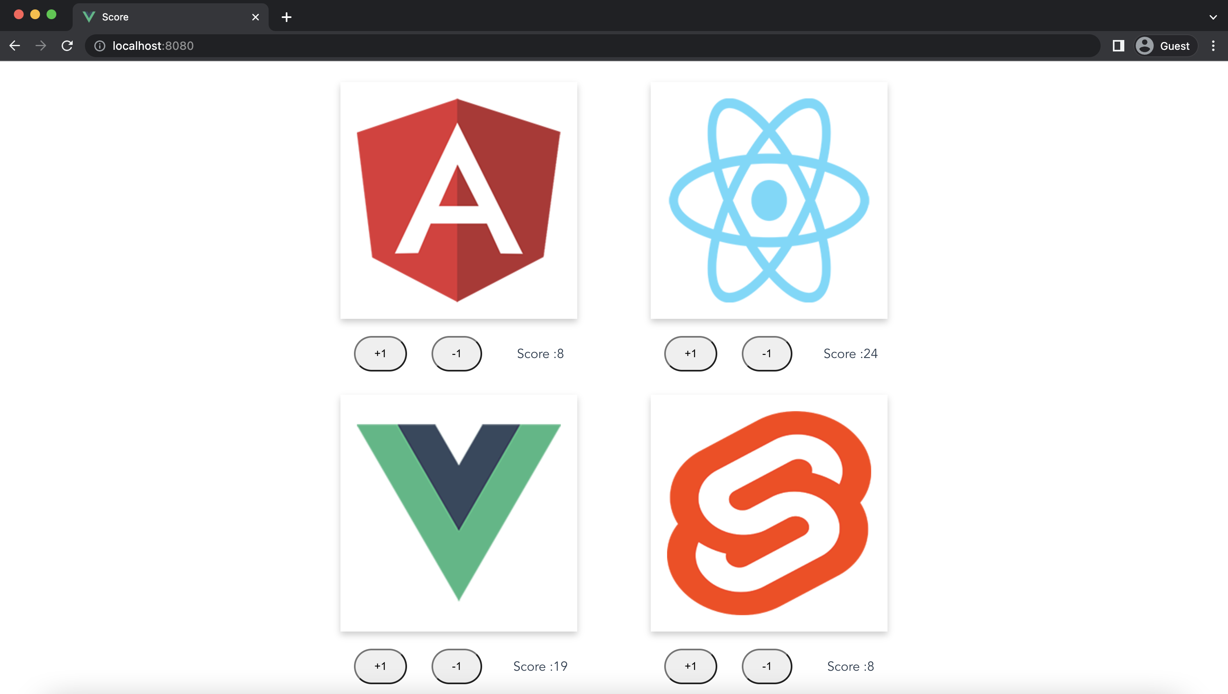Click -1 under the Svelte logo
The height and width of the screenshot is (694, 1228).
[766, 666]
